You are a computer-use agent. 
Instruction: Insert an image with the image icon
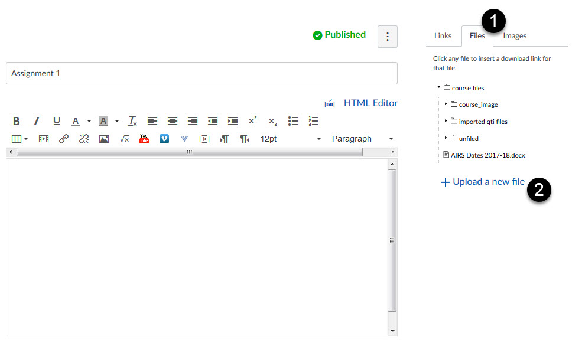point(103,139)
